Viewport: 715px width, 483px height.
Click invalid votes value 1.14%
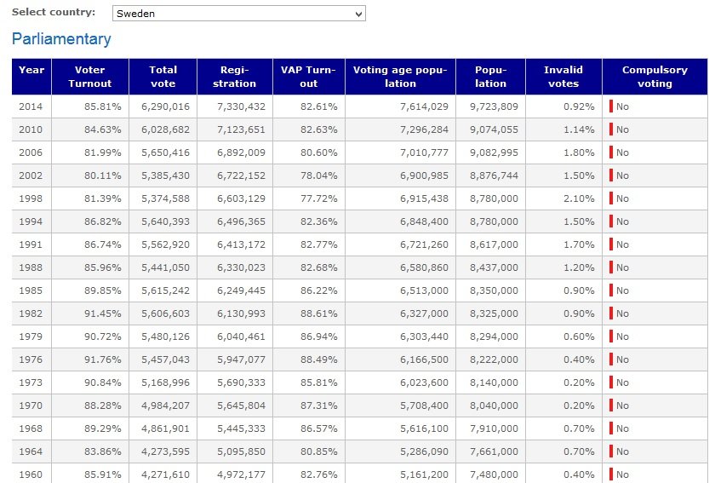tap(579, 129)
